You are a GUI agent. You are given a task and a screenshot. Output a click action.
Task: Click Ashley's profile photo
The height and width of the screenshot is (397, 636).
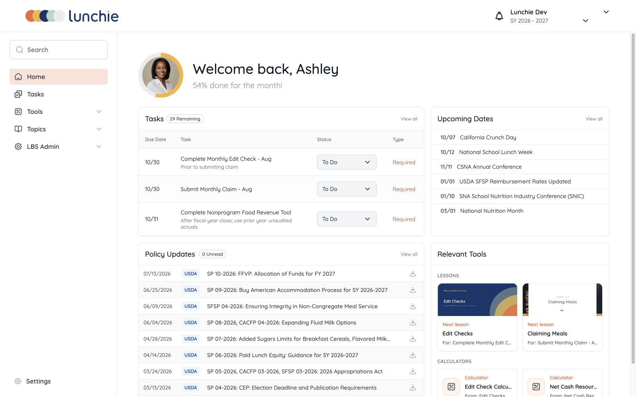pos(161,75)
